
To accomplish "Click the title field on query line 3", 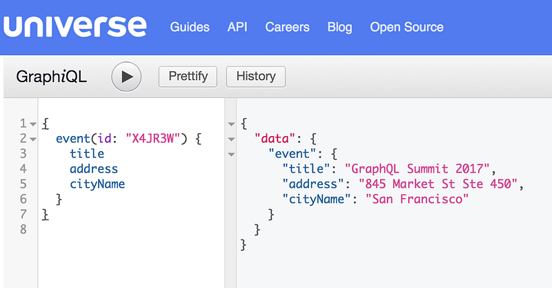I will [x=86, y=153].
